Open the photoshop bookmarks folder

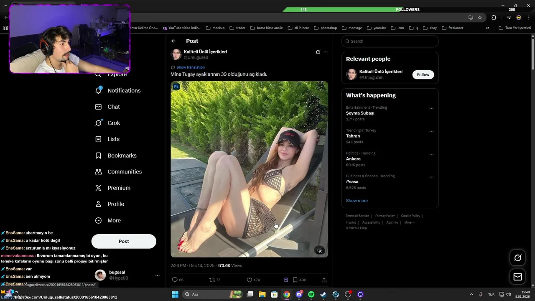325,28
